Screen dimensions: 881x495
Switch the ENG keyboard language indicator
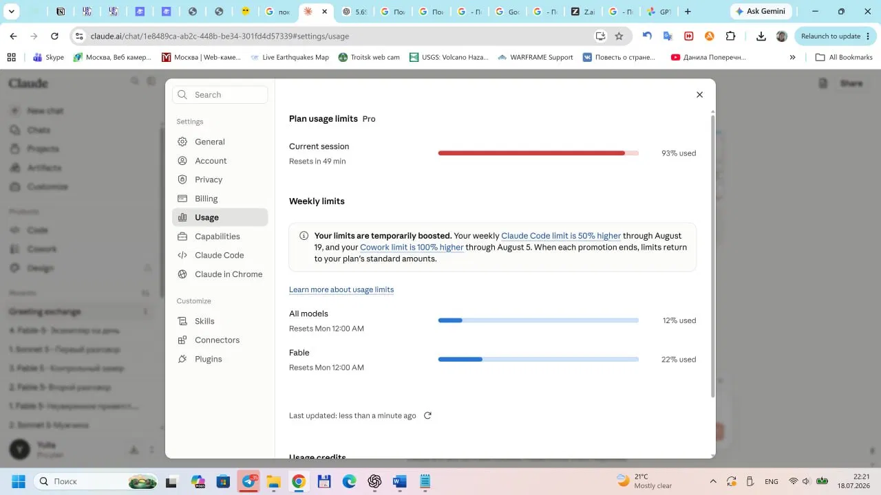pyautogui.click(x=772, y=481)
